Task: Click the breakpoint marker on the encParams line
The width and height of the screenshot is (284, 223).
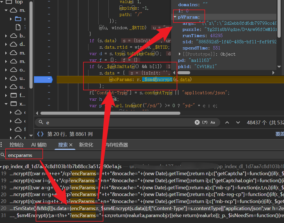Action: click(43, 79)
